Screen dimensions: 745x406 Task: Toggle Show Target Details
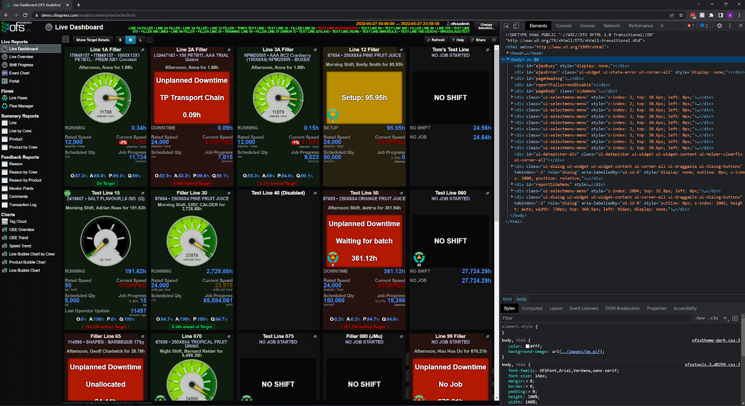(93, 40)
